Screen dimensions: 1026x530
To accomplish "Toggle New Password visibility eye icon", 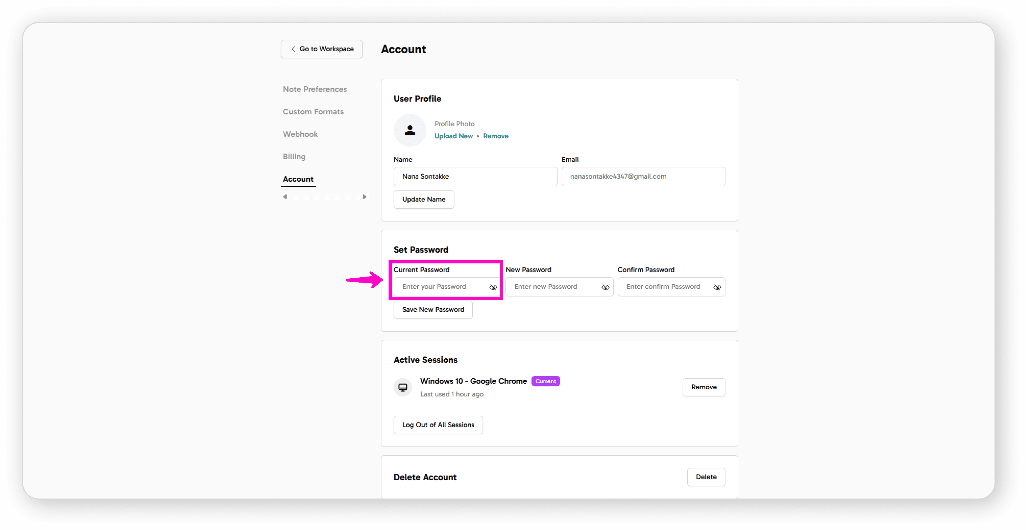I will (x=605, y=287).
